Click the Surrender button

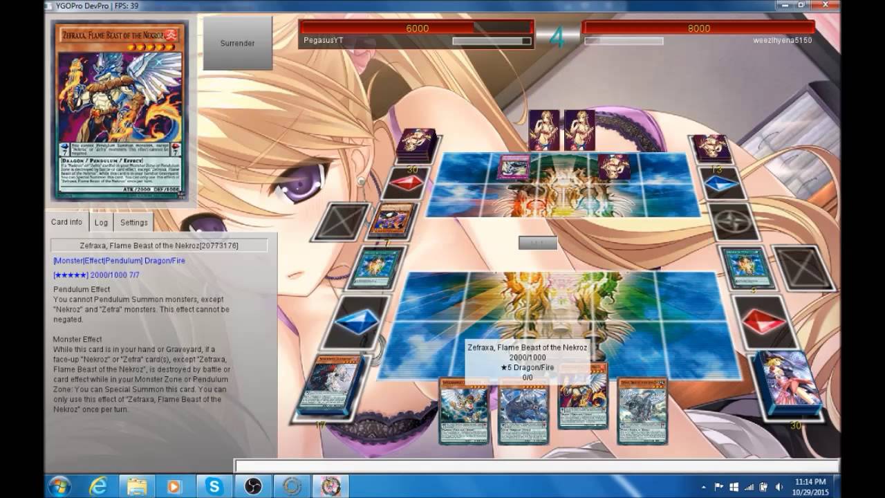coord(237,43)
